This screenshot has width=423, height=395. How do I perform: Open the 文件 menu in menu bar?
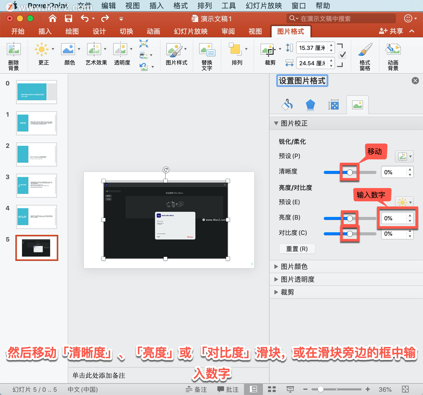[x=84, y=6]
